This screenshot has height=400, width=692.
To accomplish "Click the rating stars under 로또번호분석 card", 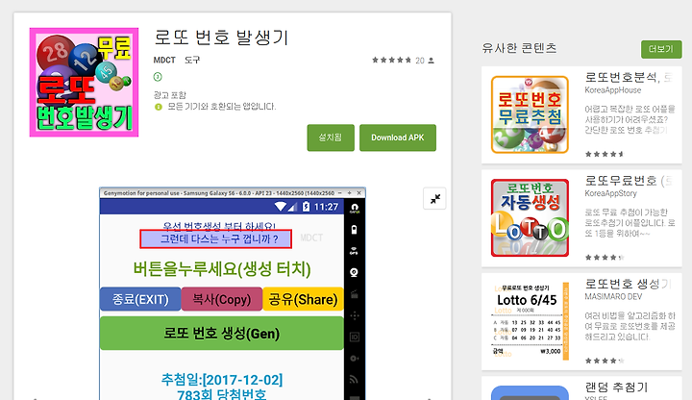I will click(x=605, y=154).
